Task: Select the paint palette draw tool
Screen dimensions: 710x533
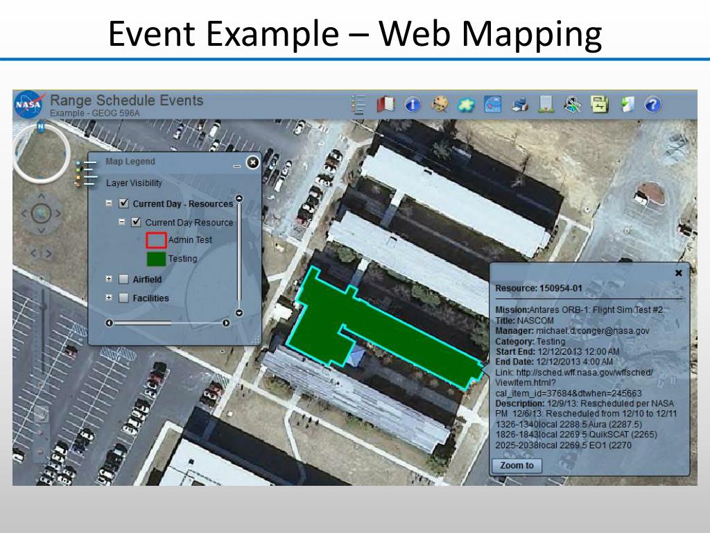Action: pos(439,104)
